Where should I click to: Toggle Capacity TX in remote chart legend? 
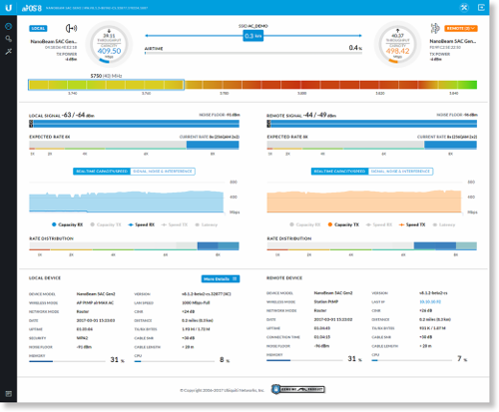pyautogui.click(x=343, y=224)
